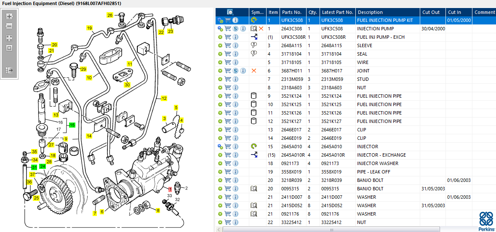Image resolution: width=496 pixels, height=232 pixels.
Task: Click the S supersession icon on INJECTION PUMP row
Action: pos(235,29)
